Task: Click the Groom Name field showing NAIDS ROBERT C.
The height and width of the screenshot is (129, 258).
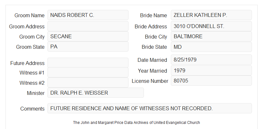Action: pos(88,15)
